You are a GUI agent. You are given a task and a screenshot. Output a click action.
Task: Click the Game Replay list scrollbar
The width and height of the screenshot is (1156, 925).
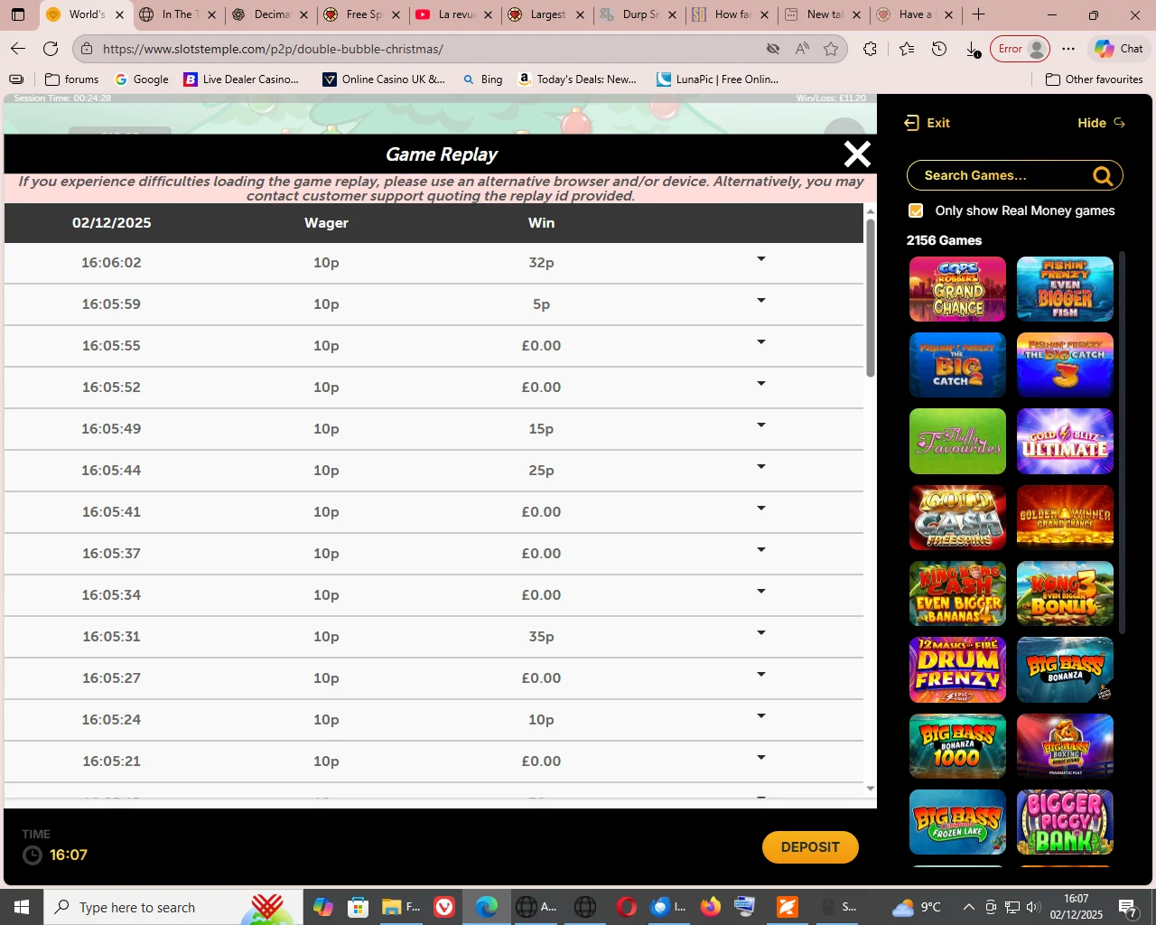[871, 298]
